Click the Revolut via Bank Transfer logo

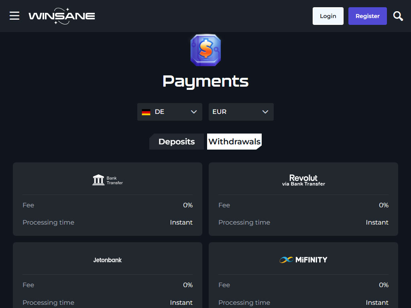point(303,180)
